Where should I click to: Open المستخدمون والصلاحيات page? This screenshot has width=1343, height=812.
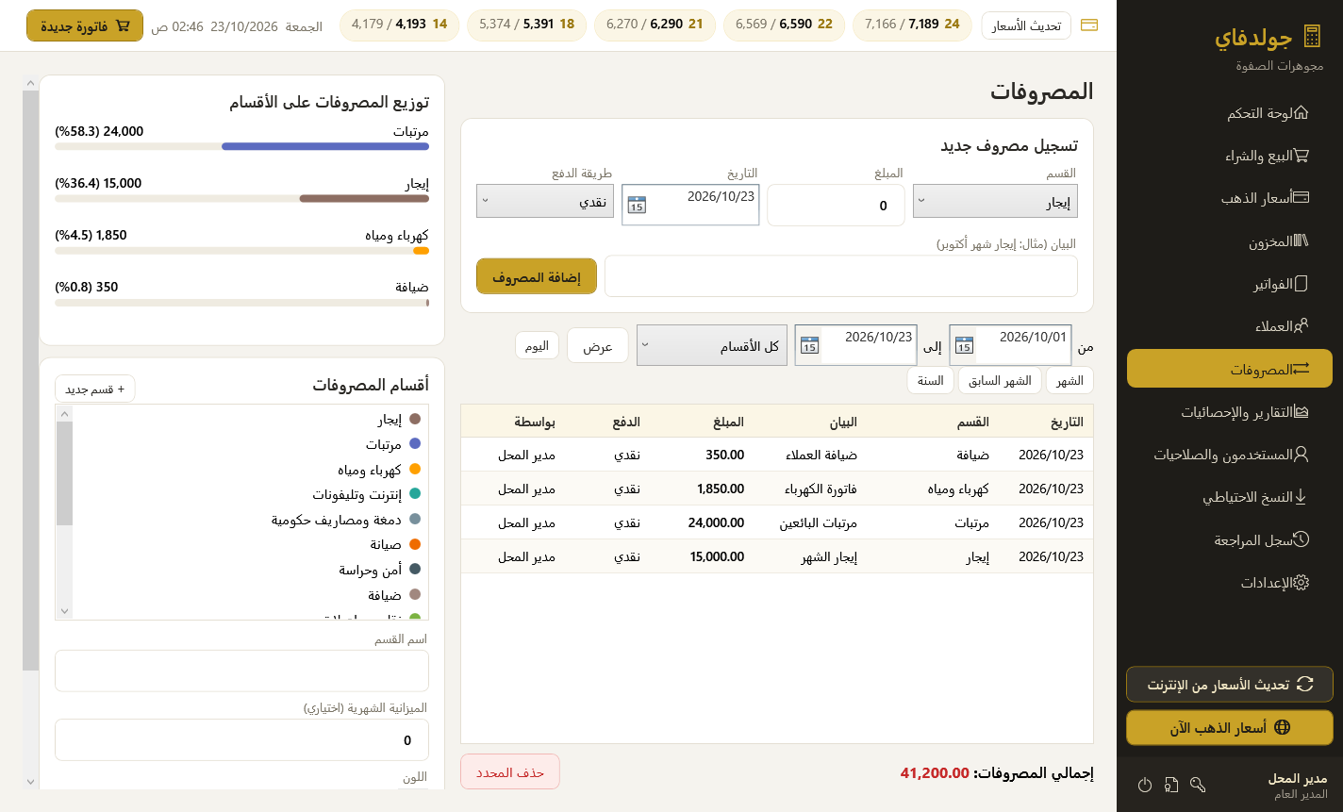tap(1230, 455)
